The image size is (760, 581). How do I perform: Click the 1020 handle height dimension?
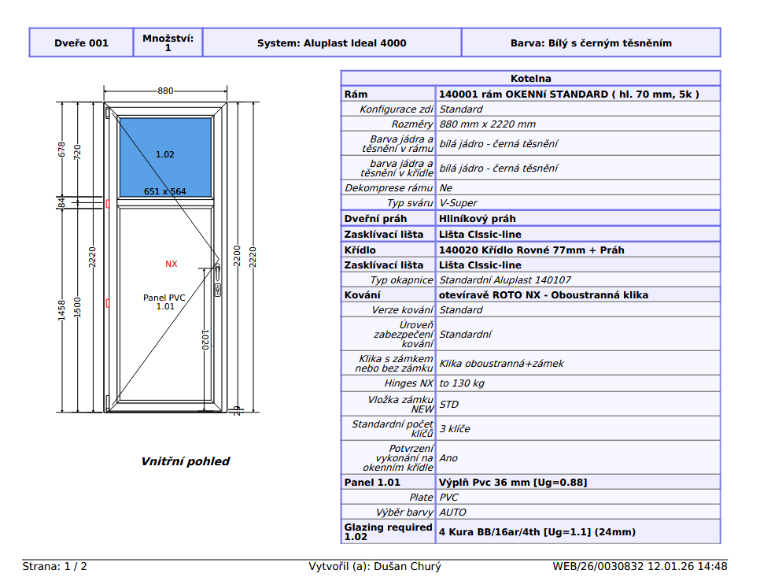click(205, 339)
